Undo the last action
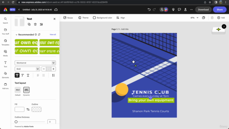This screenshot has height=129, width=229. (149, 10)
